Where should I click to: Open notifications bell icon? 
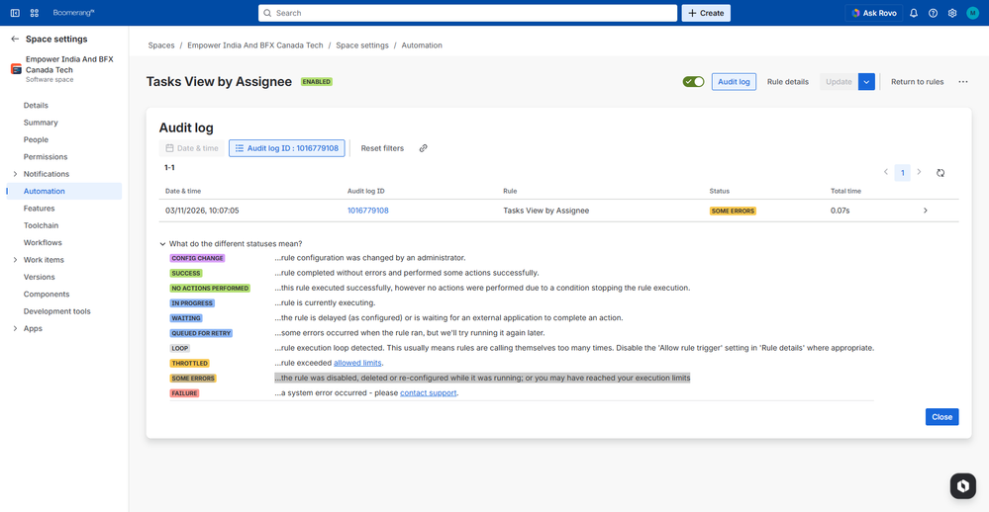[914, 13]
